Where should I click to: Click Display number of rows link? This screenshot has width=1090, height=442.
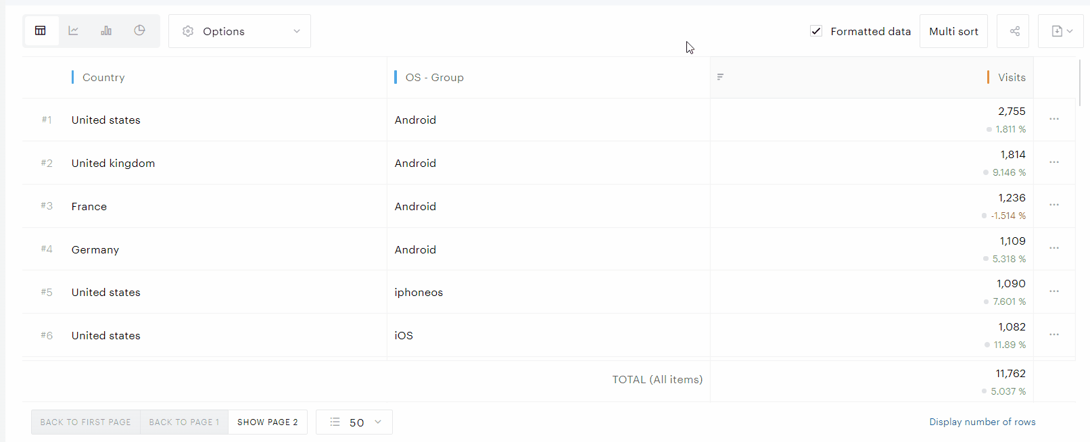(x=982, y=422)
